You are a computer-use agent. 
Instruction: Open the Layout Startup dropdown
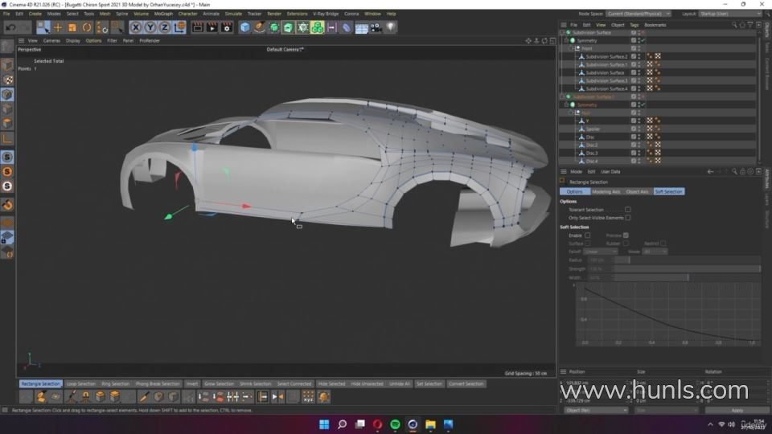tap(730, 14)
